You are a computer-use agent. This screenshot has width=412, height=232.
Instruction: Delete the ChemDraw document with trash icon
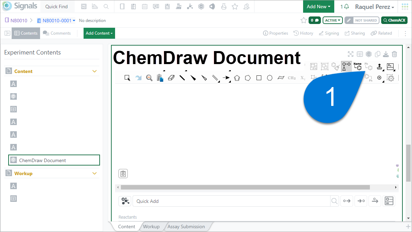[x=395, y=54]
